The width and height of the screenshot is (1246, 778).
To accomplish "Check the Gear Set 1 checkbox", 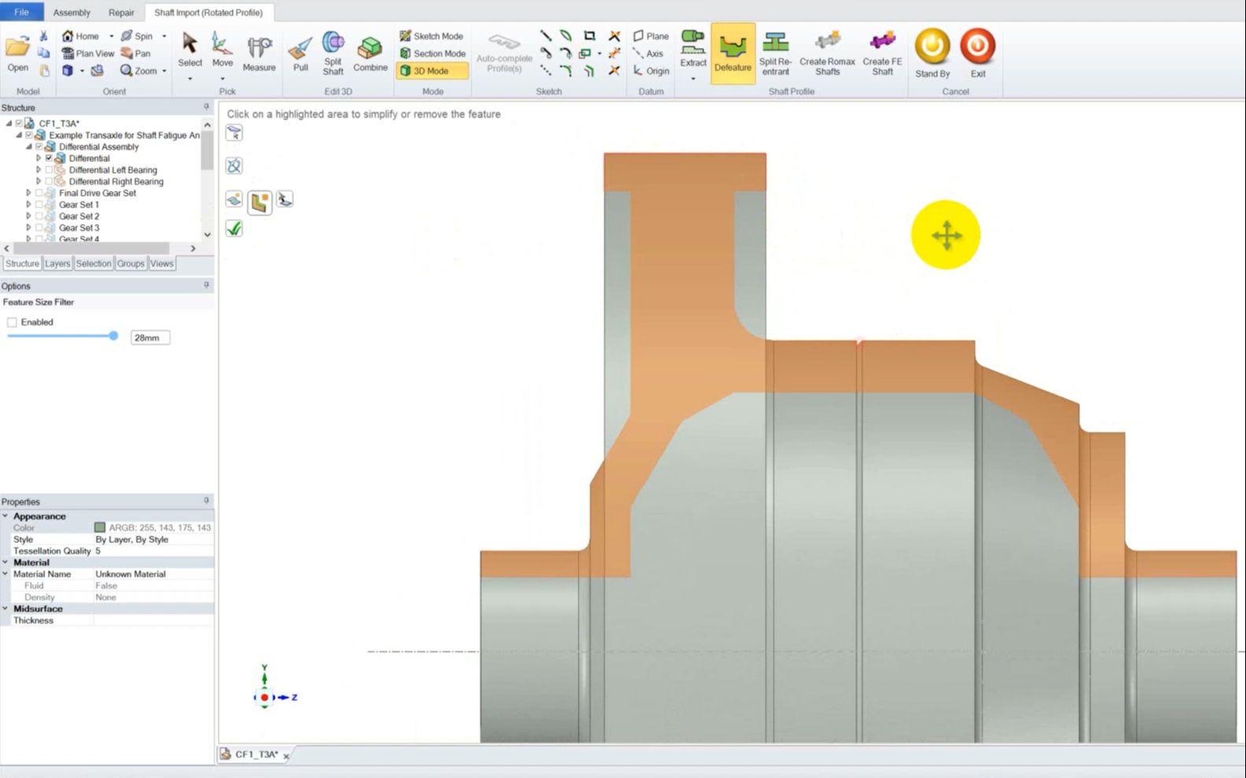I will pos(39,204).
